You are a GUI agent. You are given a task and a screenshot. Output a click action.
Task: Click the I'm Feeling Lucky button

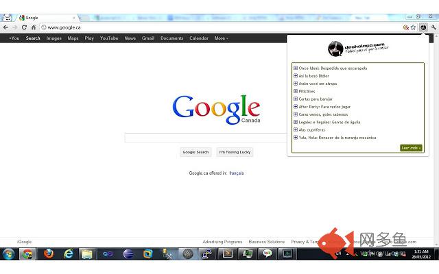click(x=235, y=152)
